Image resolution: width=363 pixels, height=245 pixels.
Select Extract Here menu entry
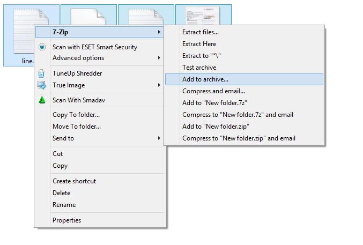199,44
